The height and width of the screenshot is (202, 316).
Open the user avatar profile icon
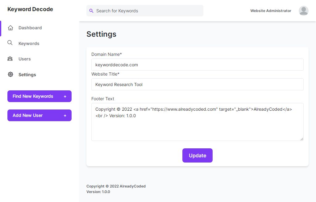303,11
